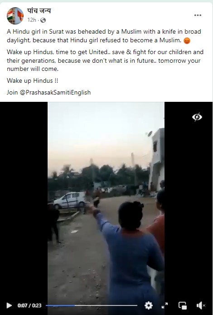This screenshot has width=213, height=315.
Task: Click the 12h post timestamp
Action: [32, 20]
